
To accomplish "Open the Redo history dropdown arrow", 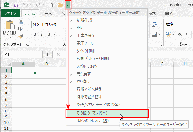I will point(43,5).
